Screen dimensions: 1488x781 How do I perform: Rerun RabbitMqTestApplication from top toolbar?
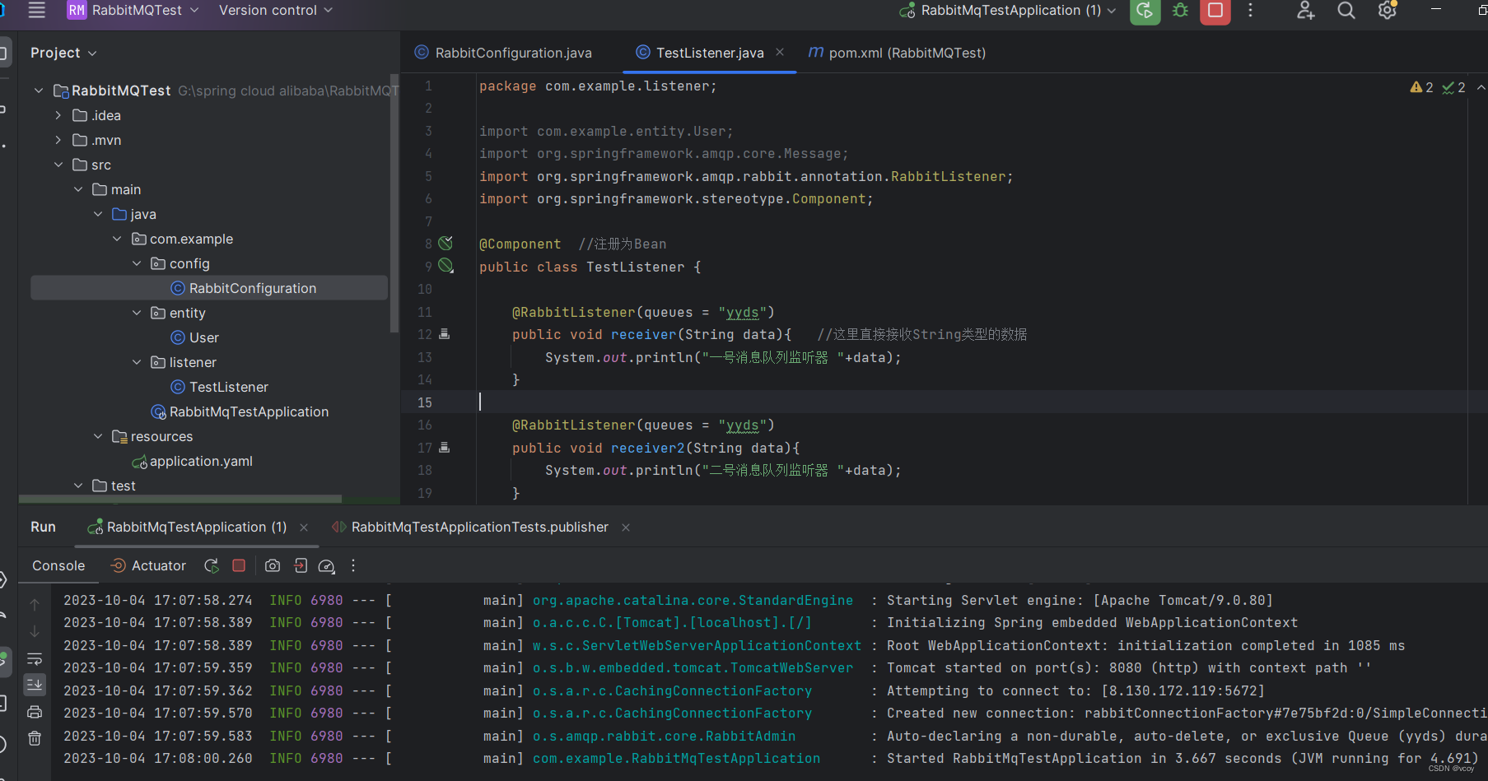pos(1145,11)
